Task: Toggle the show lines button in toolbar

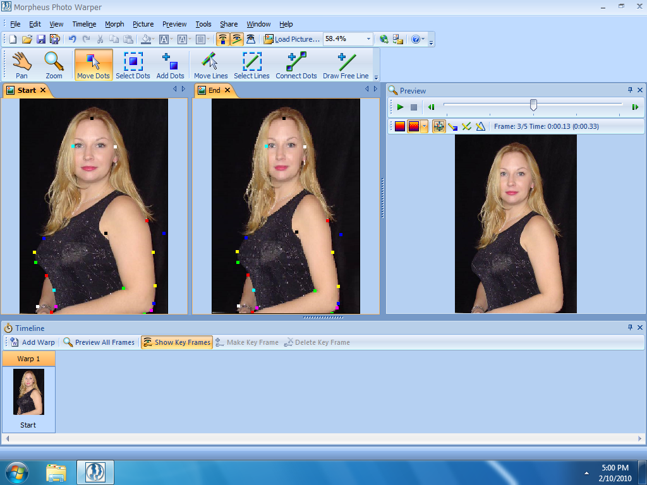Action: click(237, 39)
